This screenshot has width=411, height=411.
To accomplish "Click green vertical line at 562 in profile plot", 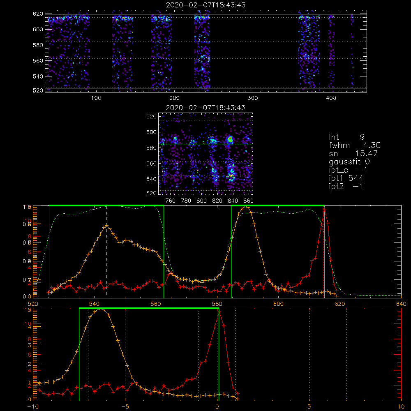I will 164,252.
